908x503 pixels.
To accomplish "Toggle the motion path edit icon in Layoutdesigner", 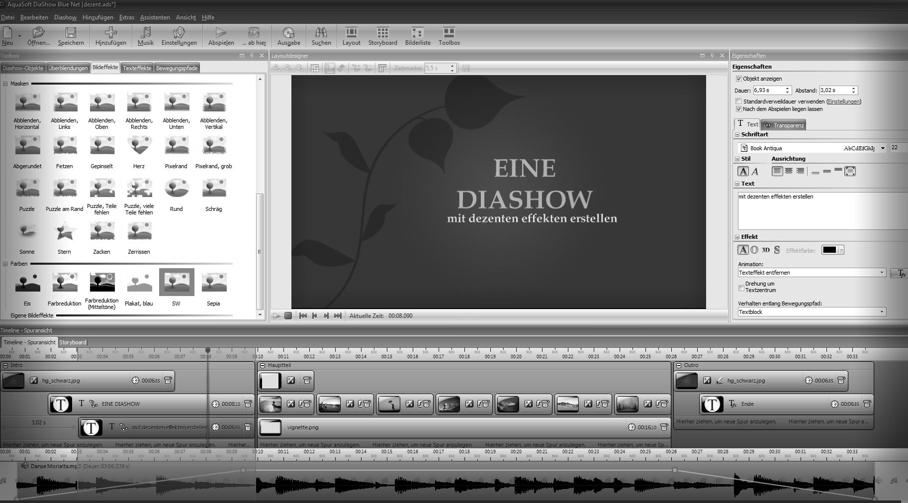I will 330,68.
